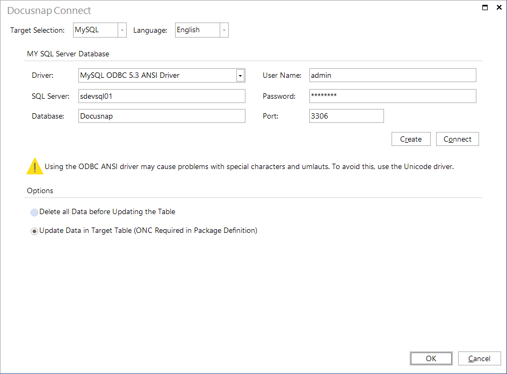This screenshot has height=374, width=507.
Task: Close the Docusnap Connect window
Action: pyautogui.click(x=499, y=8)
